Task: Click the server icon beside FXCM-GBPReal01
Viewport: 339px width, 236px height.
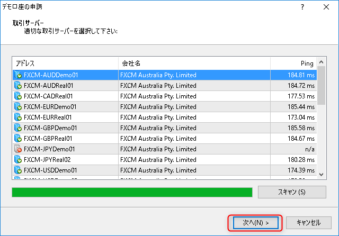Action: (18, 139)
